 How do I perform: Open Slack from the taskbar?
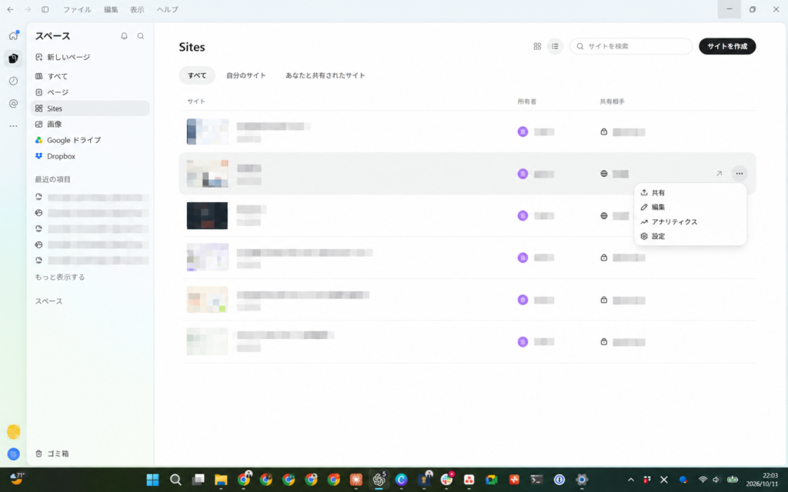click(446, 480)
